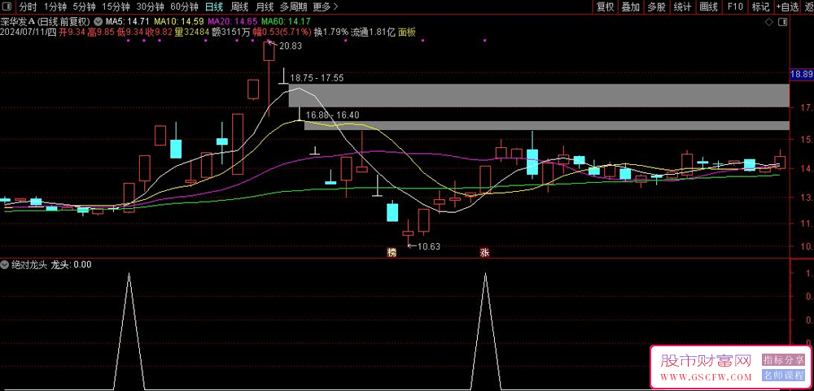Viewport: 814px width, 391px height.
Task: Click the diamond icon at chart's top right
Action: point(769,22)
